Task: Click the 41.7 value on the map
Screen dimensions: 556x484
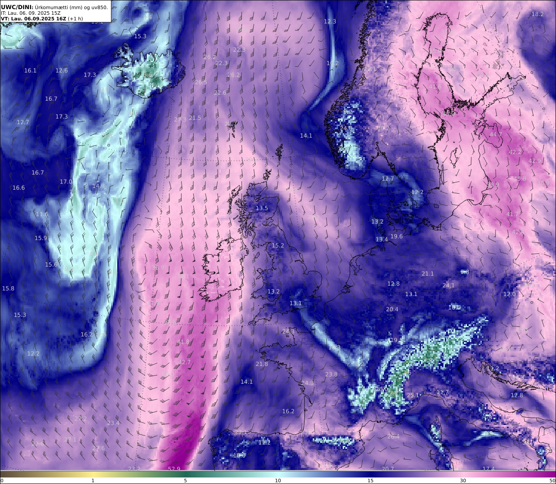Action: (x=513, y=214)
